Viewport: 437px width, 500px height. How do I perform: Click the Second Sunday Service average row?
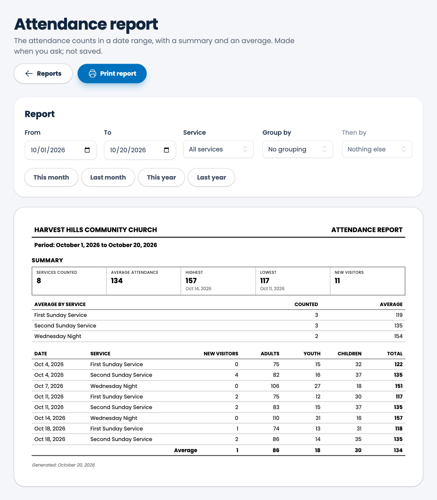click(x=218, y=326)
